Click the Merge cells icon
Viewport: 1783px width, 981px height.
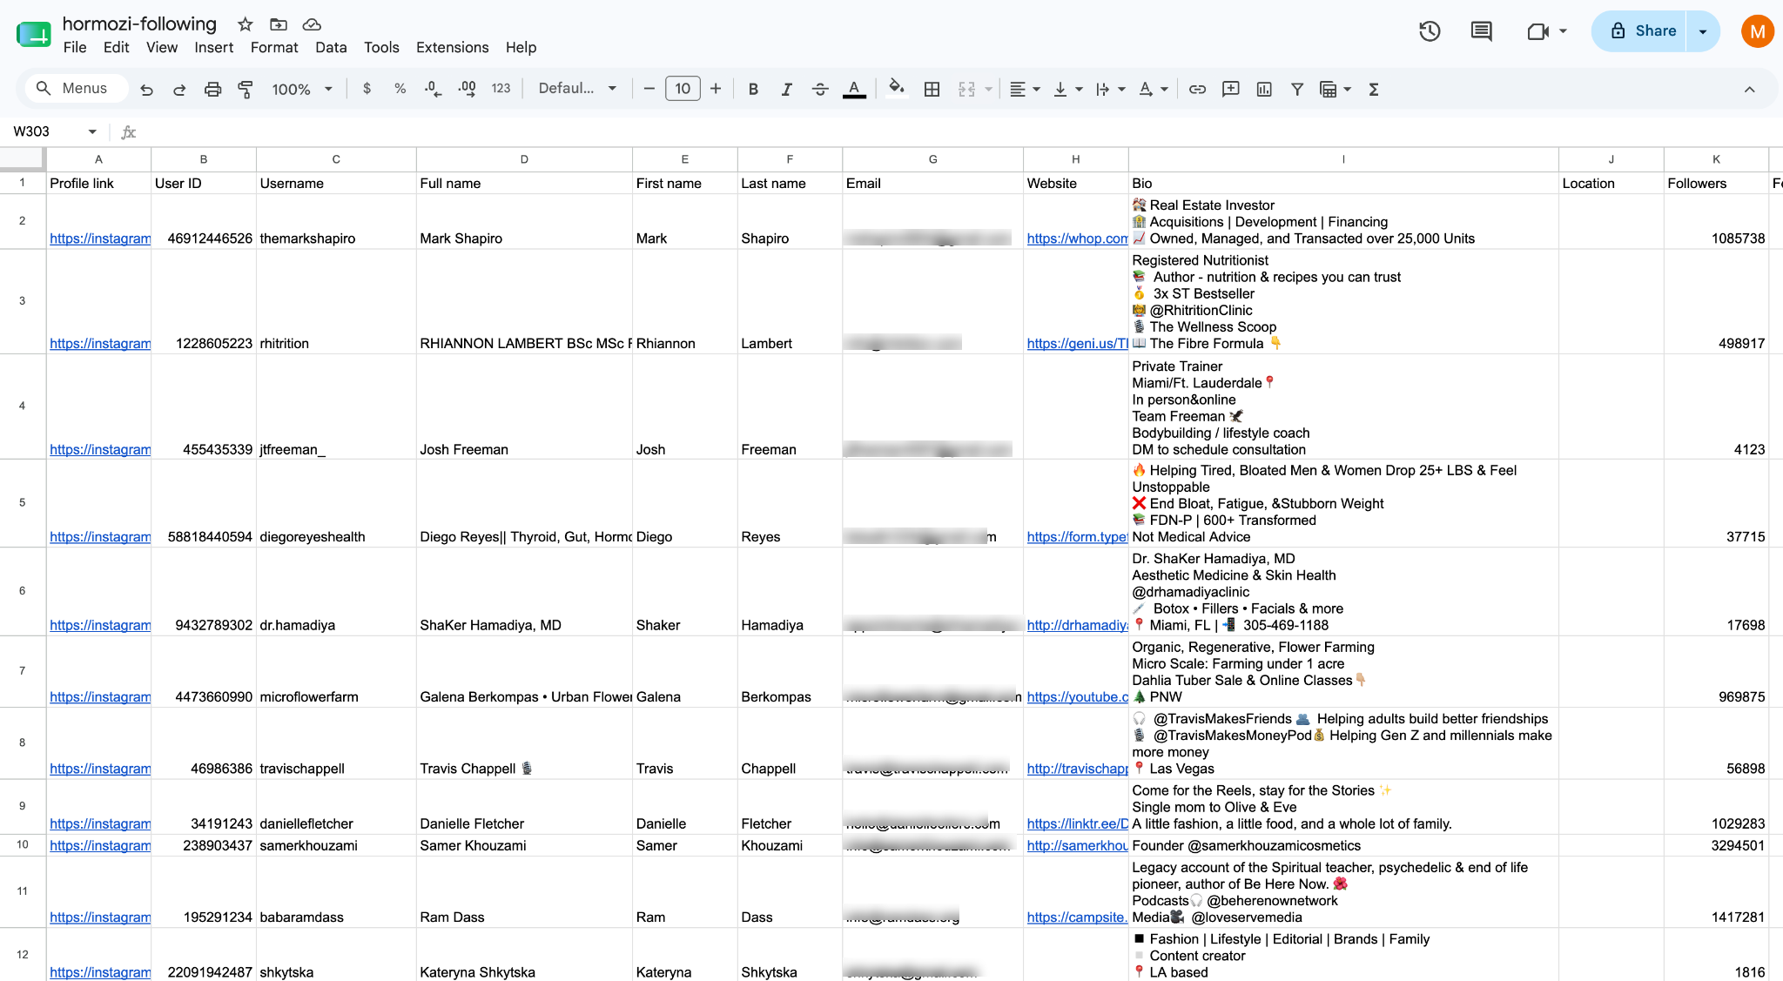966,89
